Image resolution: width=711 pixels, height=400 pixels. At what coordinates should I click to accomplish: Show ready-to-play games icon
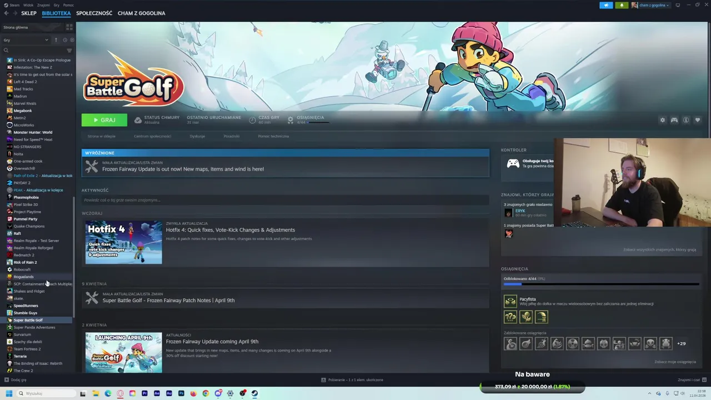pos(72,40)
